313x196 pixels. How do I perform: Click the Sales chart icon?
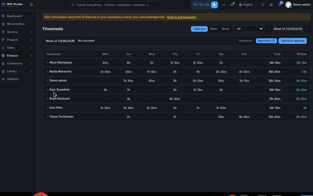pyautogui.click(x=3, y=48)
